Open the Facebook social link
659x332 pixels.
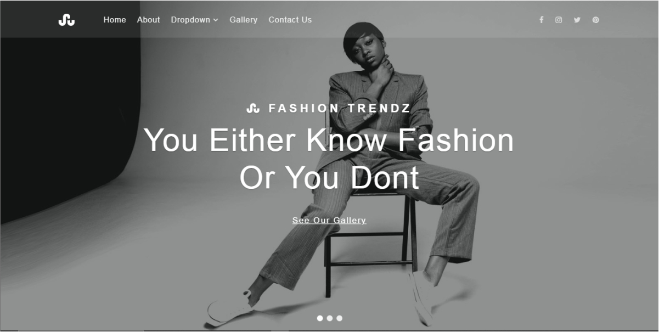click(x=541, y=20)
